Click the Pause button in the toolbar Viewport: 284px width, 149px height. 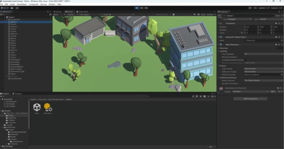point(142,8)
